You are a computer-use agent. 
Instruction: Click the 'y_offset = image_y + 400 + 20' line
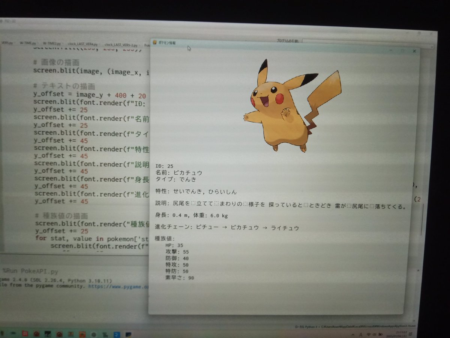(x=90, y=94)
